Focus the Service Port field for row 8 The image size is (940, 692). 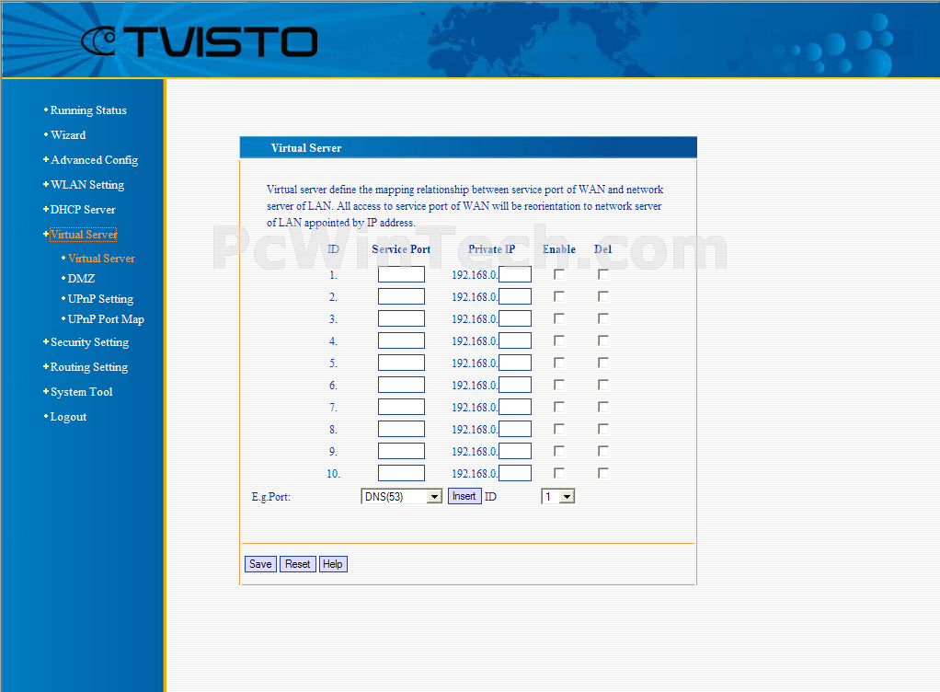pos(401,429)
